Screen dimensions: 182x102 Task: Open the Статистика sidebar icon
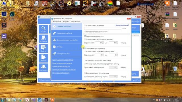43,68
